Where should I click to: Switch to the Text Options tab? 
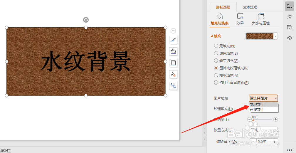pyautogui.click(x=250, y=7)
